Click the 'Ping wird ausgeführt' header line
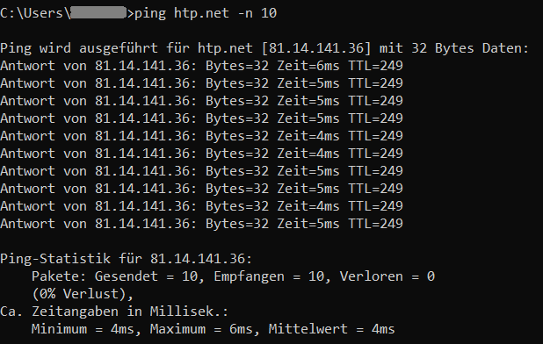The height and width of the screenshot is (344, 543). pyautogui.click(x=264, y=48)
